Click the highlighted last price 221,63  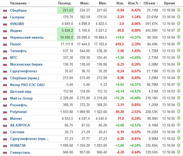point(66,10)
